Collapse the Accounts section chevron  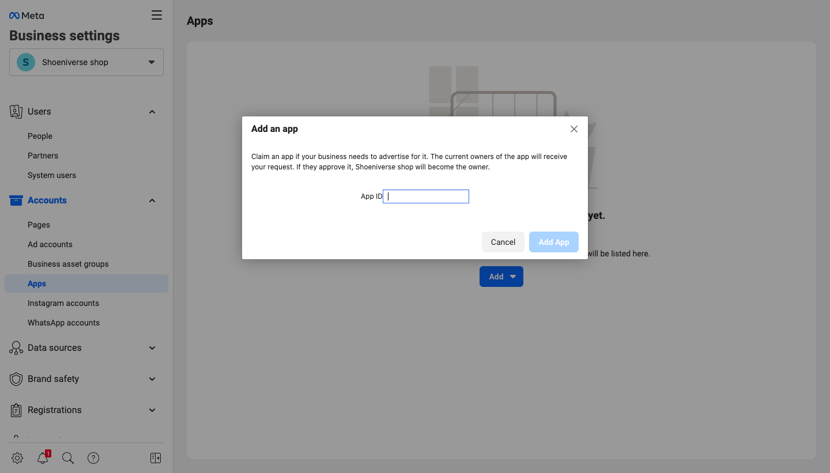(x=152, y=200)
